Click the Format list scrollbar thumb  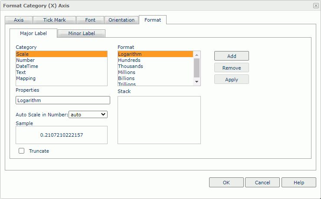click(197, 68)
